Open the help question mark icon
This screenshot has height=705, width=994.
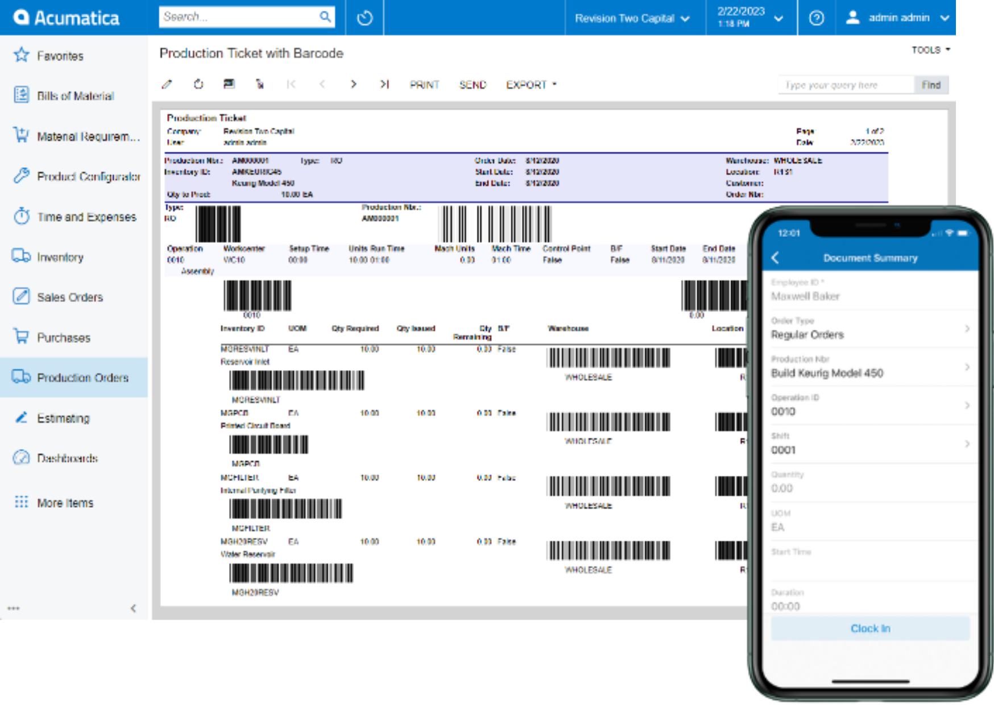click(816, 18)
